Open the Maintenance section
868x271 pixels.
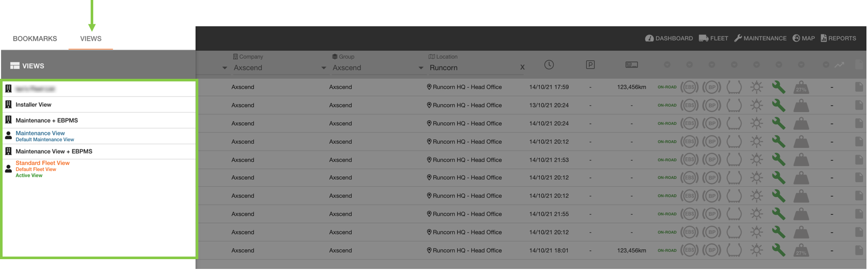tap(760, 38)
